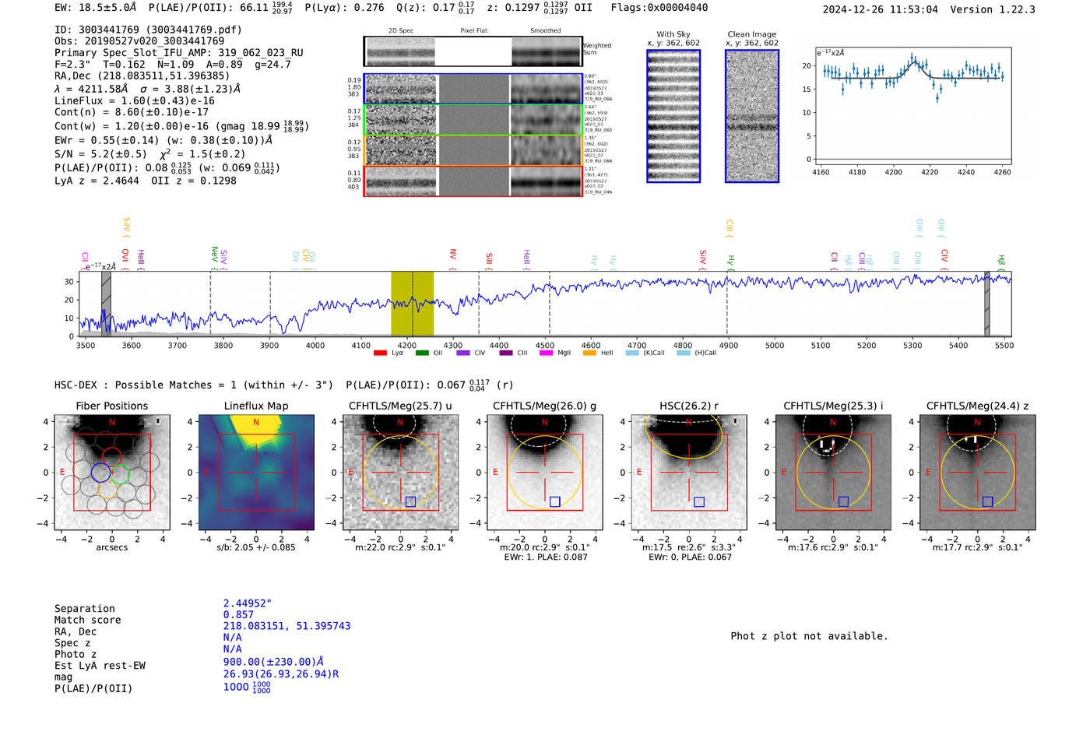The height and width of the screenshot is (742, 1090).
Task: Click the CIII dark purple legend swatch
Action: 506,353
